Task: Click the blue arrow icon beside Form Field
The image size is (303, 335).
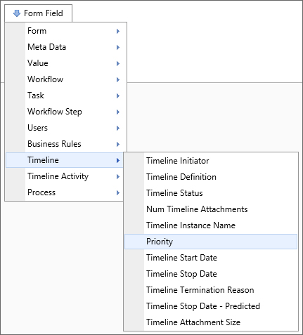Action: 17,13
